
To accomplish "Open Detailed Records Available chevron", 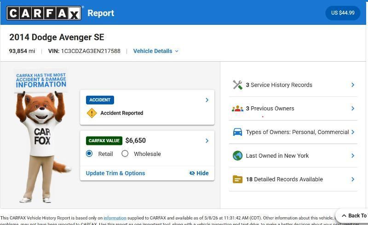I will [x=353, y=179].
